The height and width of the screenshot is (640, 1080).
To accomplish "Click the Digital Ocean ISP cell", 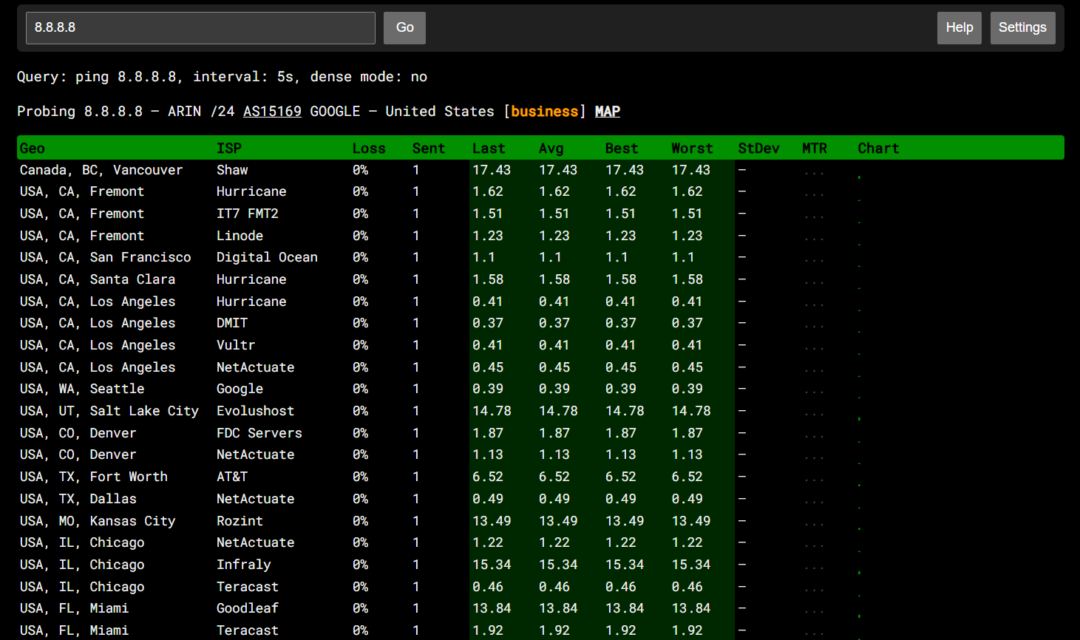I will pos(267,257).
